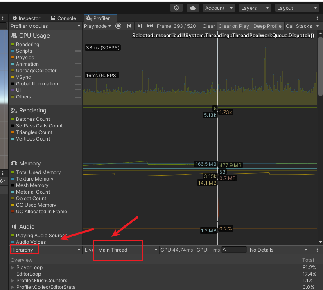
Task: Expand the PlayerLoop row
Action: coord(13,268)
